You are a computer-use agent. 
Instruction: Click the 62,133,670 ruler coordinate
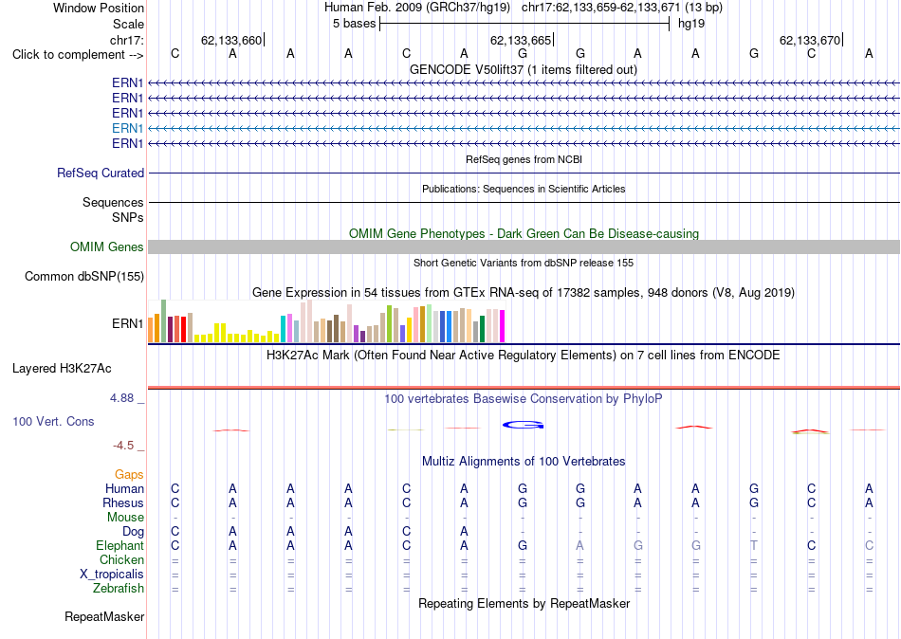click(810, 40)
